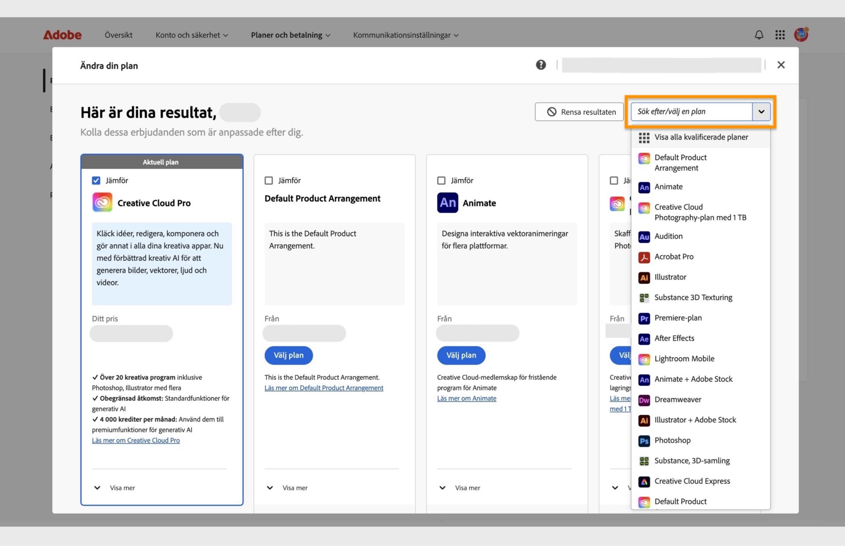The width and height of the screenshot is (845, 546).
Task: Choose After Effects in the plan list
Action: point(674,339)
